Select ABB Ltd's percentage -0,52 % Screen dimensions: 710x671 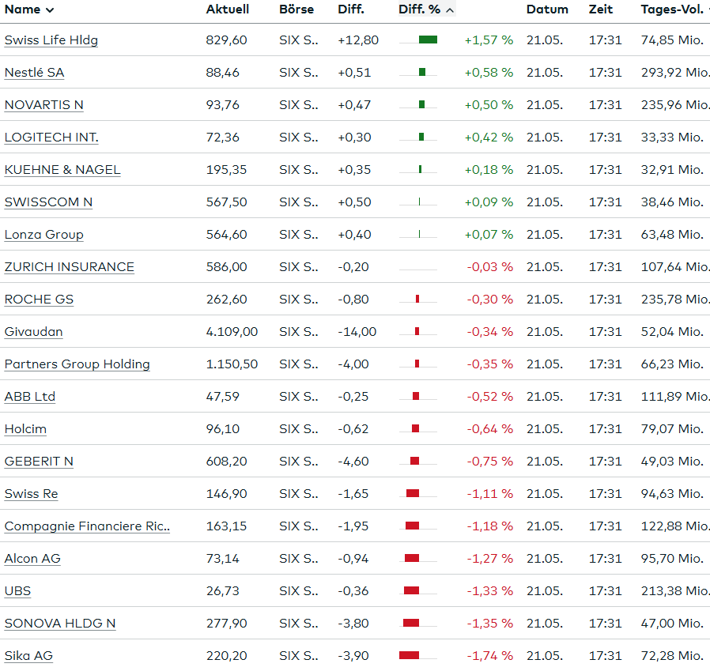coord(490,397)
